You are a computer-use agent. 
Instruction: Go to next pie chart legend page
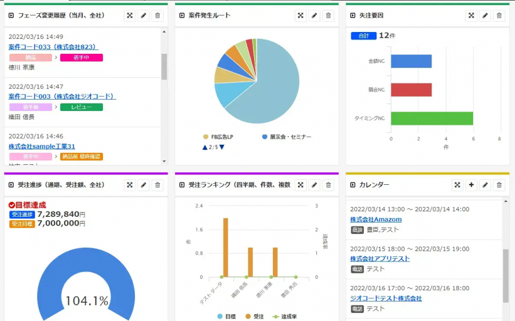[221, 147]
